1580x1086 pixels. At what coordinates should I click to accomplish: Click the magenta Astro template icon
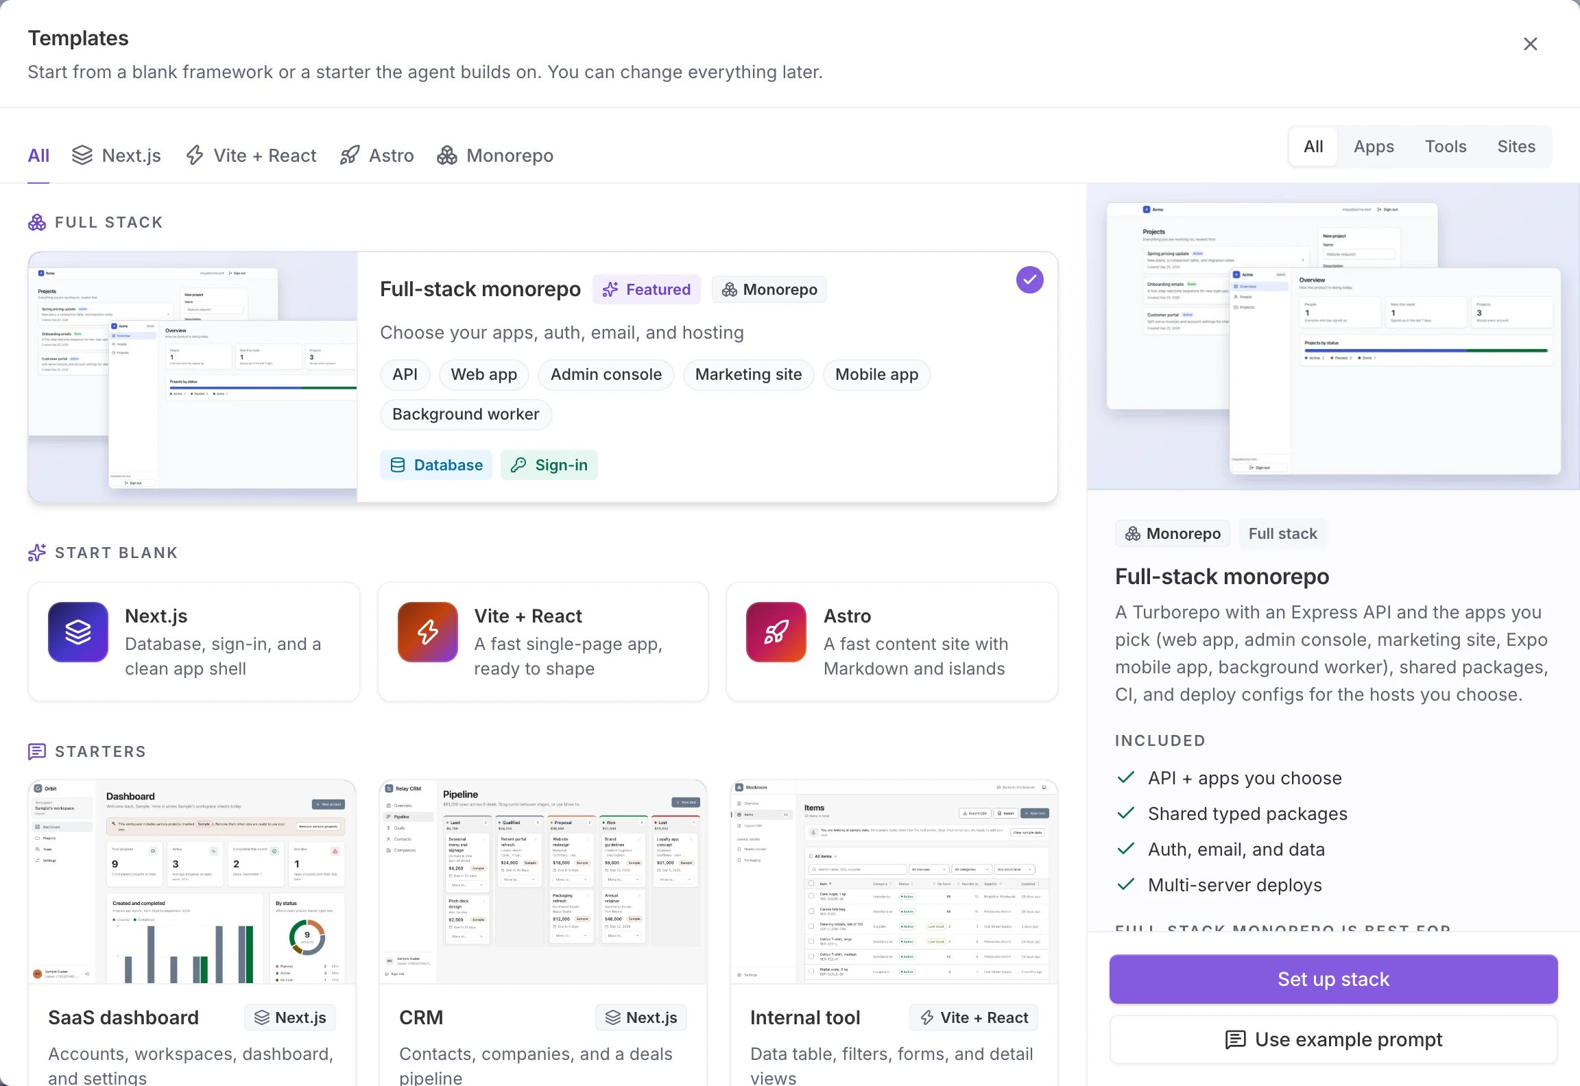pyautogui.click(x=776, y=632)
